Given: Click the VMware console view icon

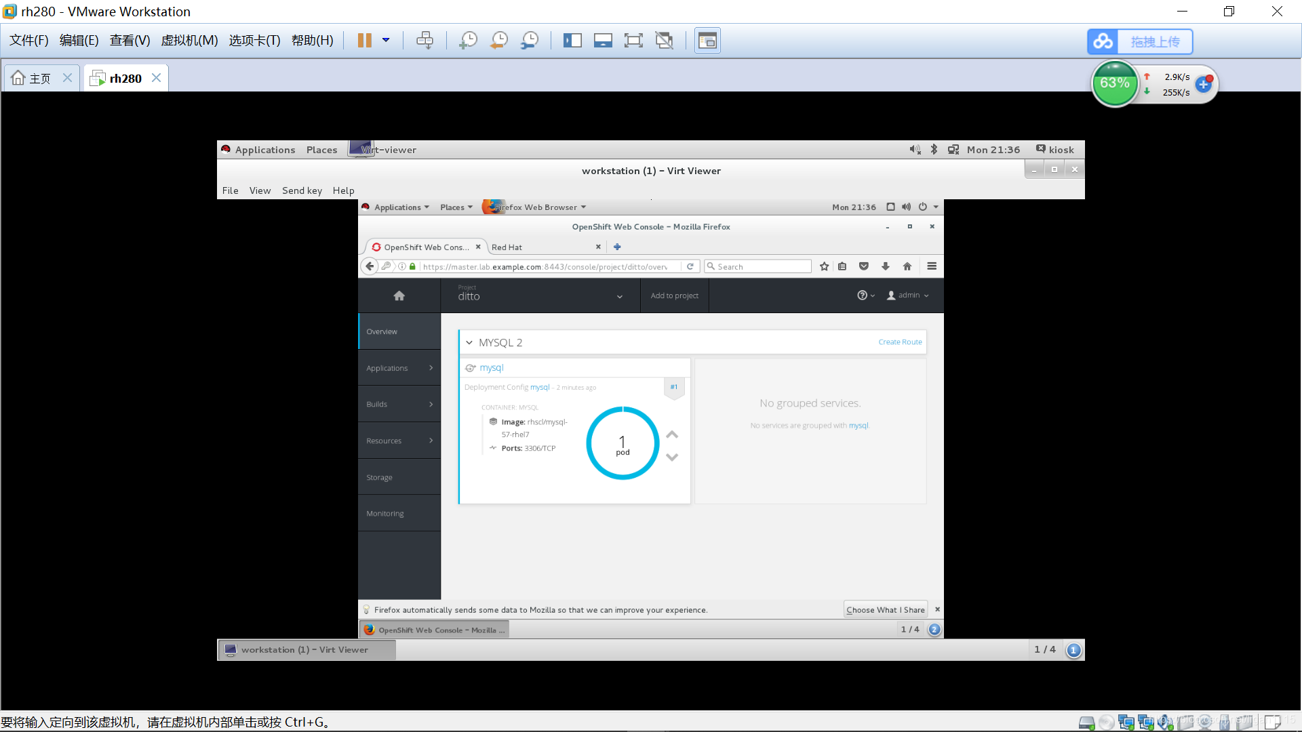Looking at the screenshot, I should tap(603, 41).
